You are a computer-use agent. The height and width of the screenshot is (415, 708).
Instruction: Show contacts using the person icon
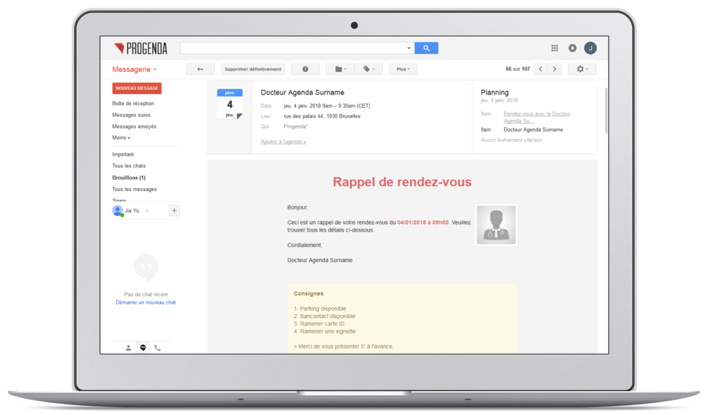click(x=129, y=348)
